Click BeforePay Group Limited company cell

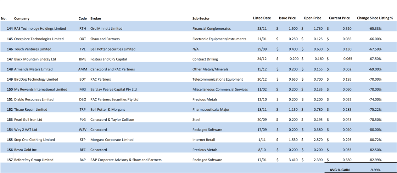34,160
